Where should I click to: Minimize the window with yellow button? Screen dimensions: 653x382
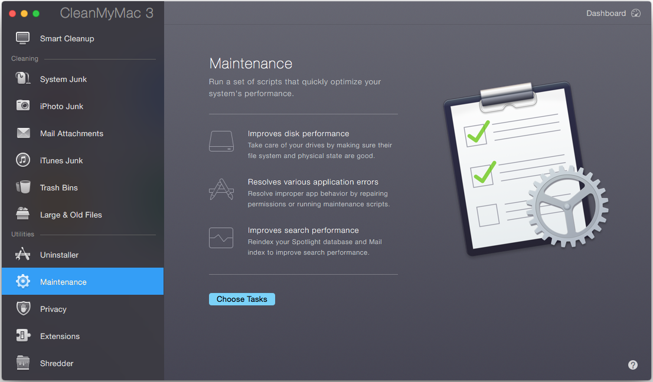click(24, 14)
